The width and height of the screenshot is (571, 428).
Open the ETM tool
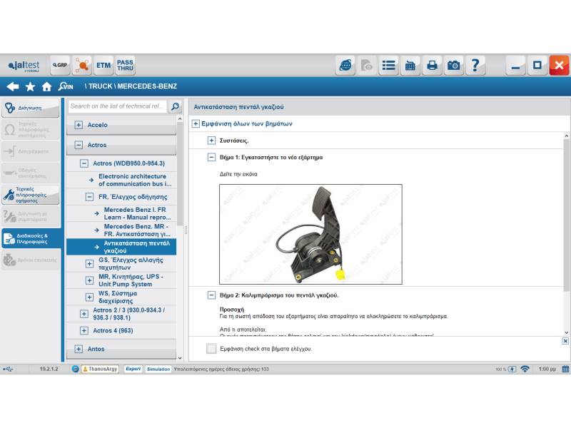click(103, 66)
